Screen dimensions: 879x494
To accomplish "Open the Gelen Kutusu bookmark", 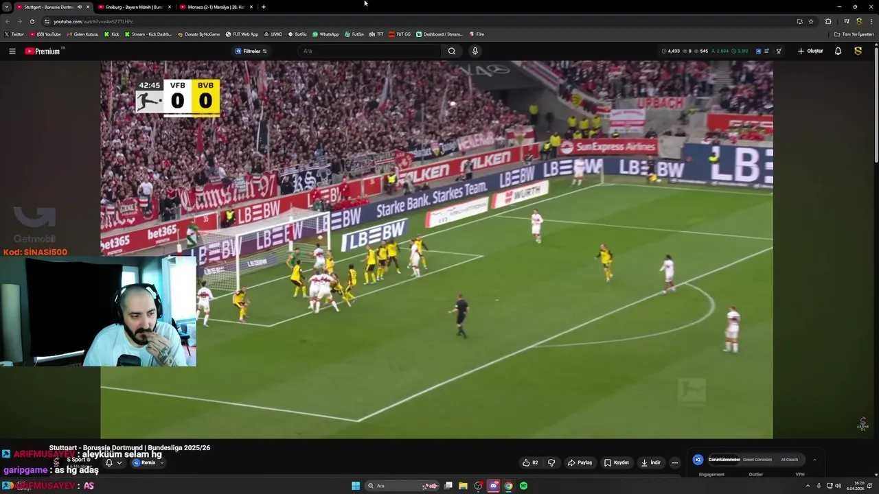I will pos(83,34).
